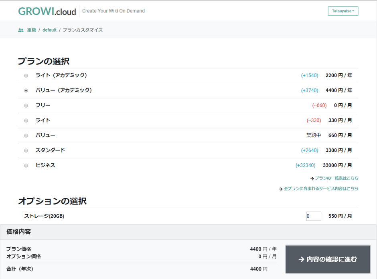Viewport: 377px width, 279px height.
Task: Open the プランの一覧表はこちら link
Action: pos(336,178)
